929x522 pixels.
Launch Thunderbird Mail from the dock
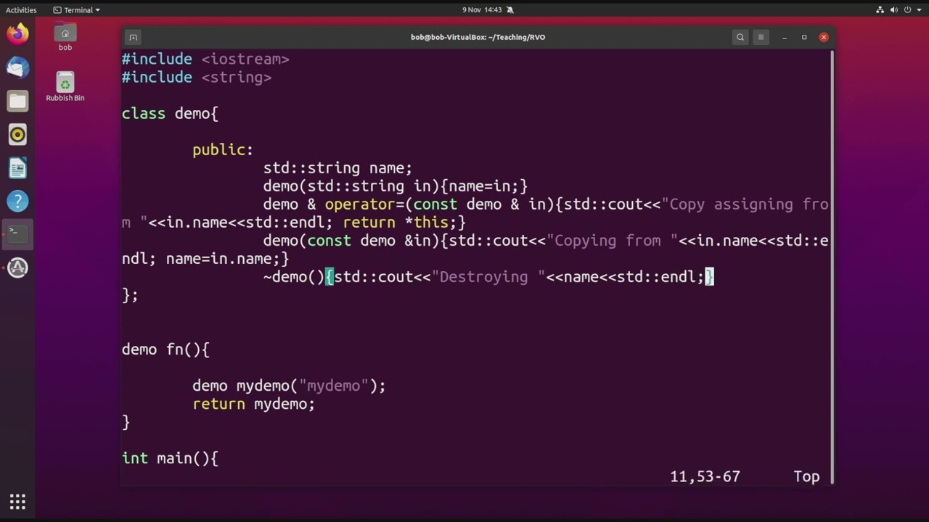pyautogui.click(x=17, y=67)
